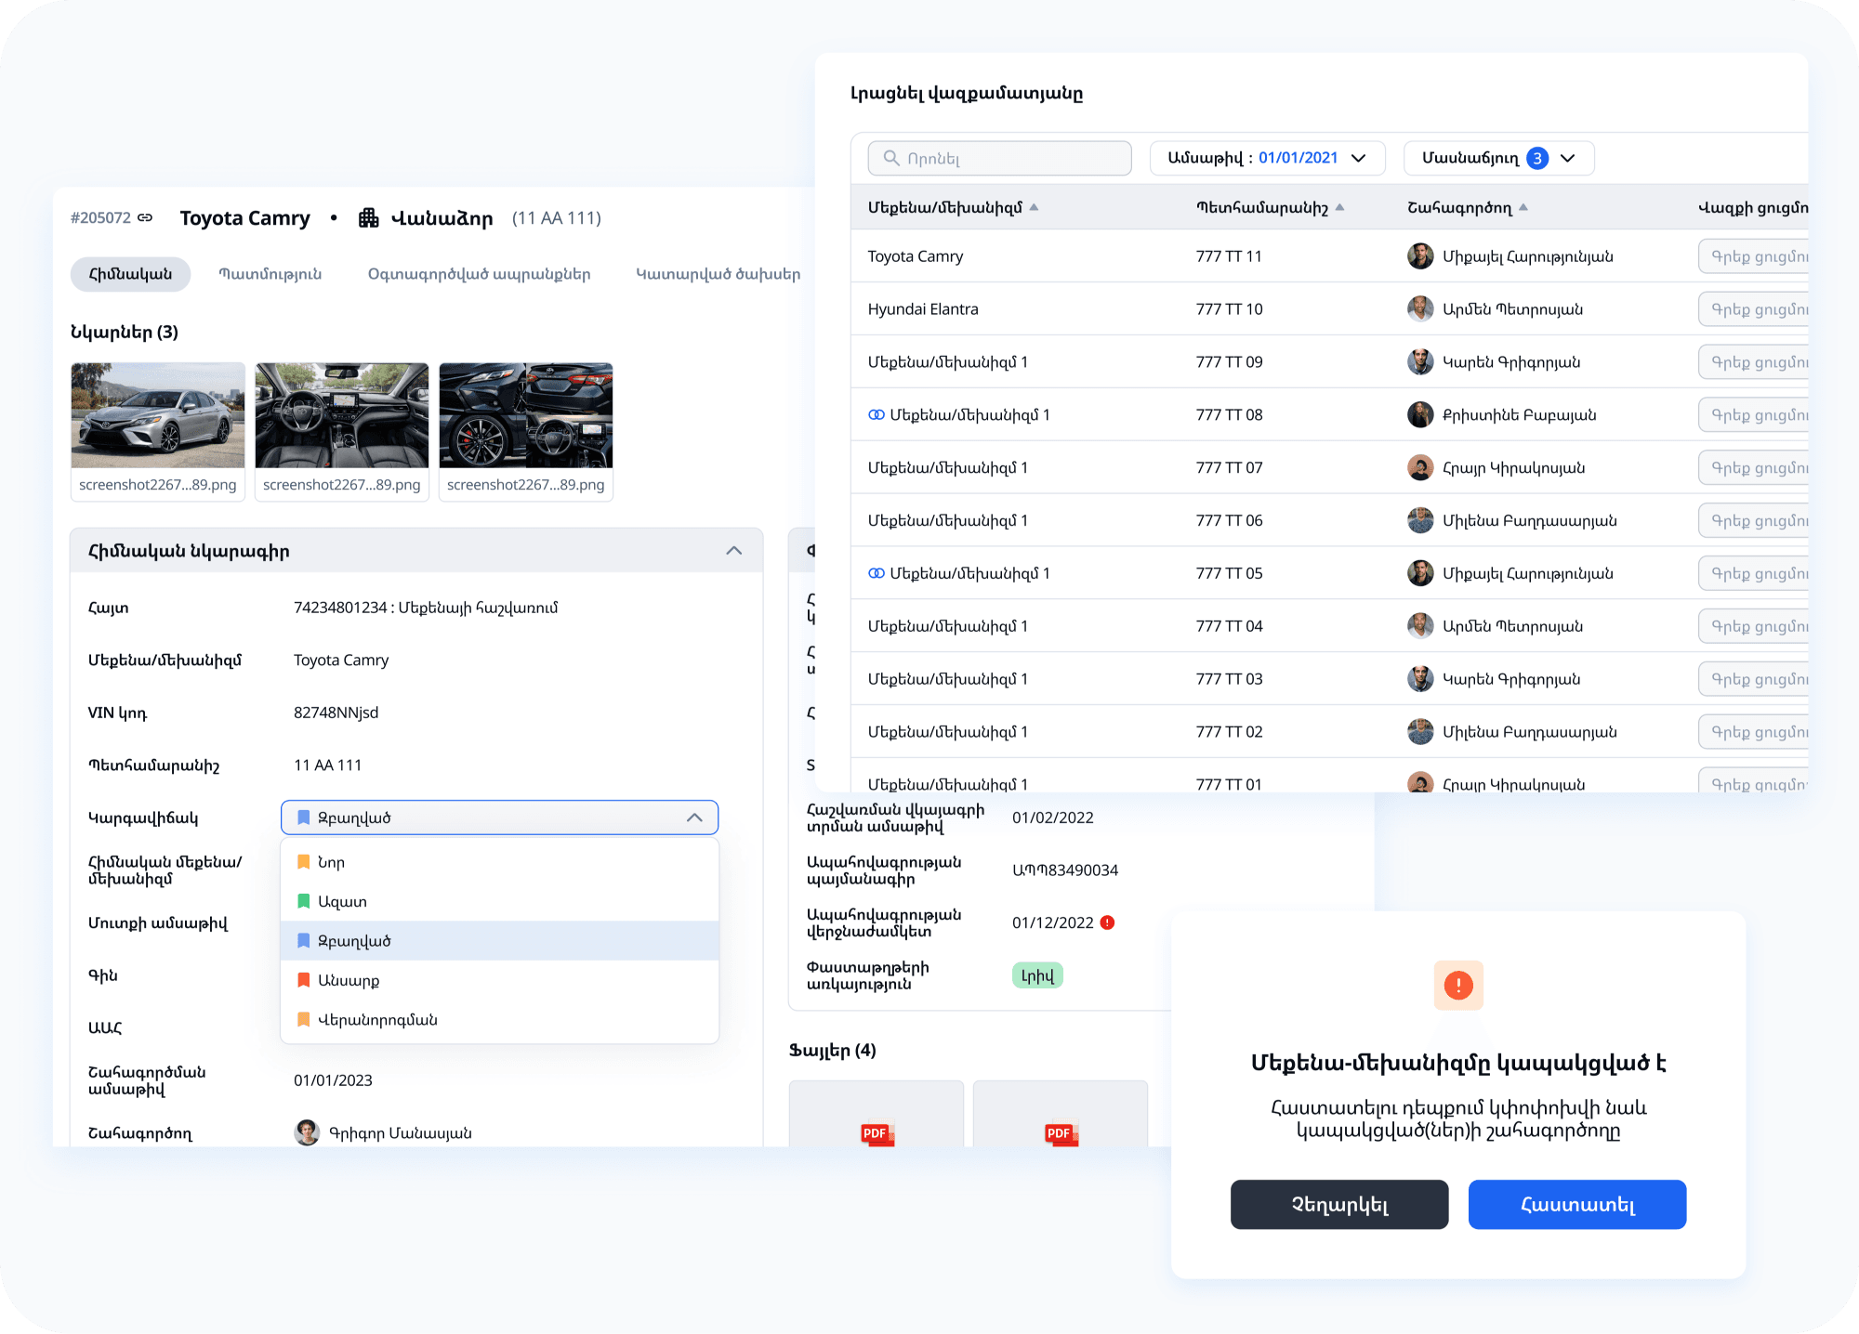Click the linked icon in the 777 TT 08 row
This screenshot has height=1334, width=1859.
coord(876,415)
